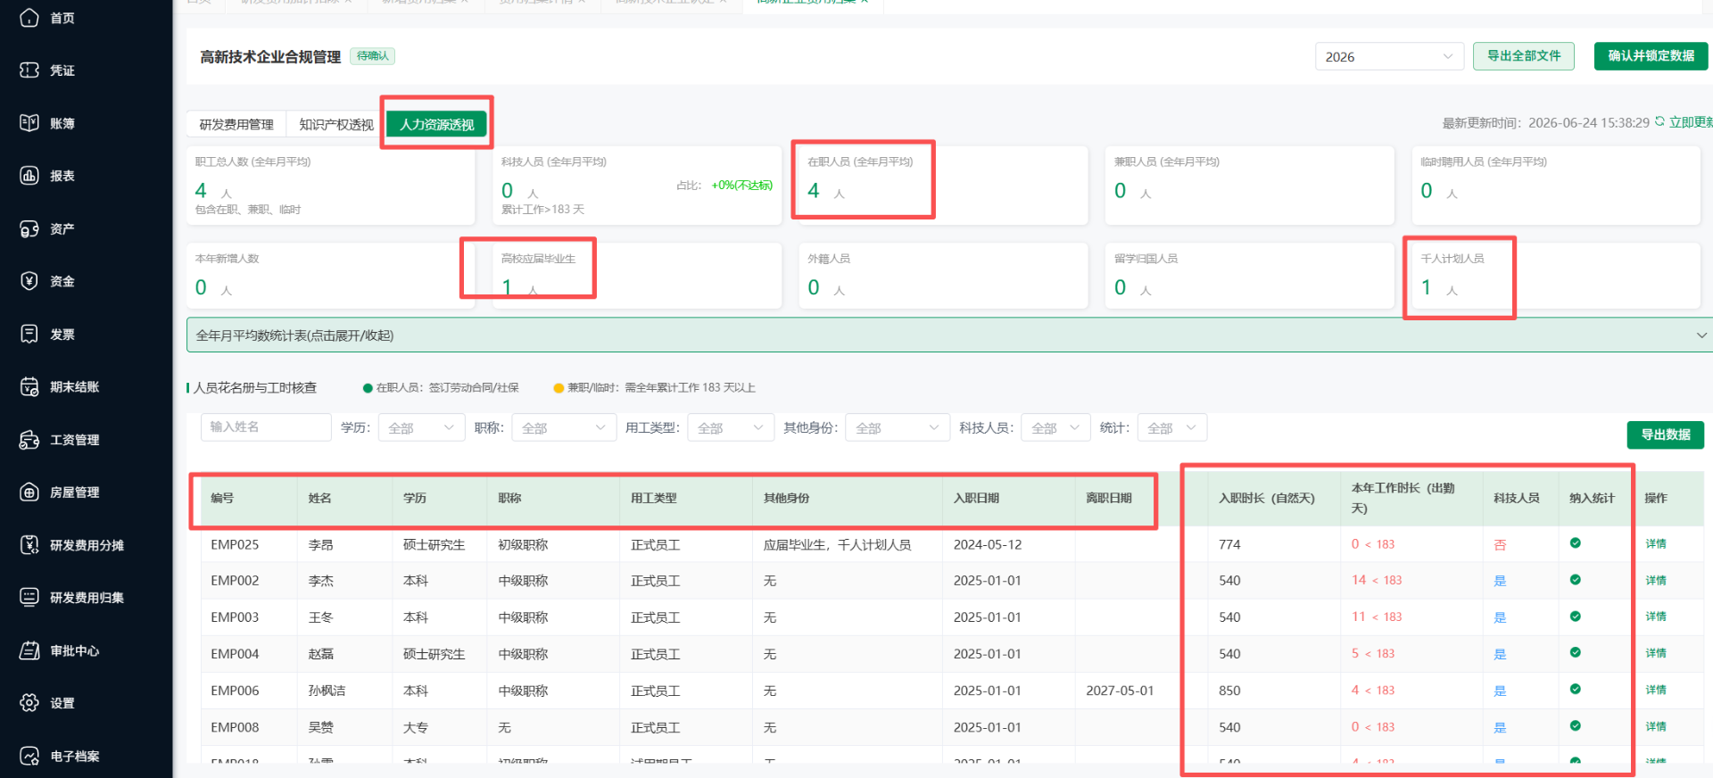This screenshot has width=1713, height=778.
Task: Open the 审批中心 approval center icon
Action: tap(29, 650)
